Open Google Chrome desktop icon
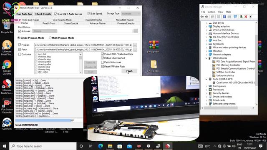The height and width of the screenshot is (150, 267). (x=7, y=67)
